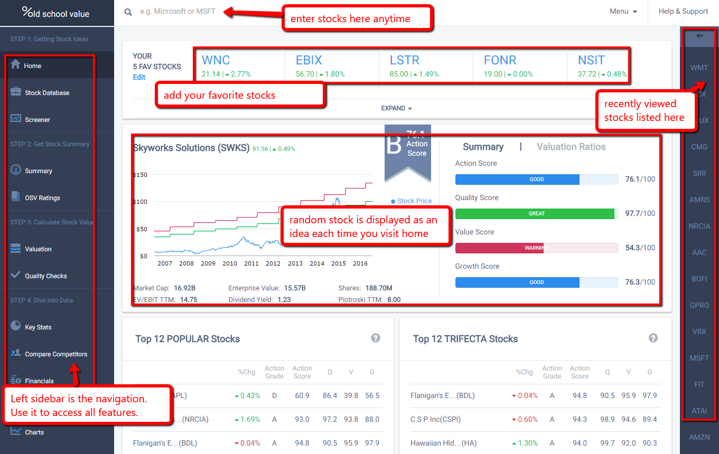Open GPRO from recently viewed
719x454 pixels.
click(x=699, y=305)
